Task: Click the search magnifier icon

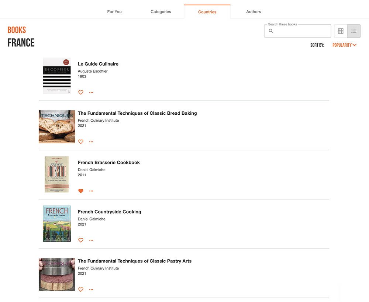Action: (x=271, y=31)
